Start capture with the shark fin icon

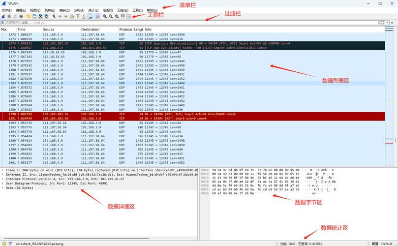coord(3,16)
